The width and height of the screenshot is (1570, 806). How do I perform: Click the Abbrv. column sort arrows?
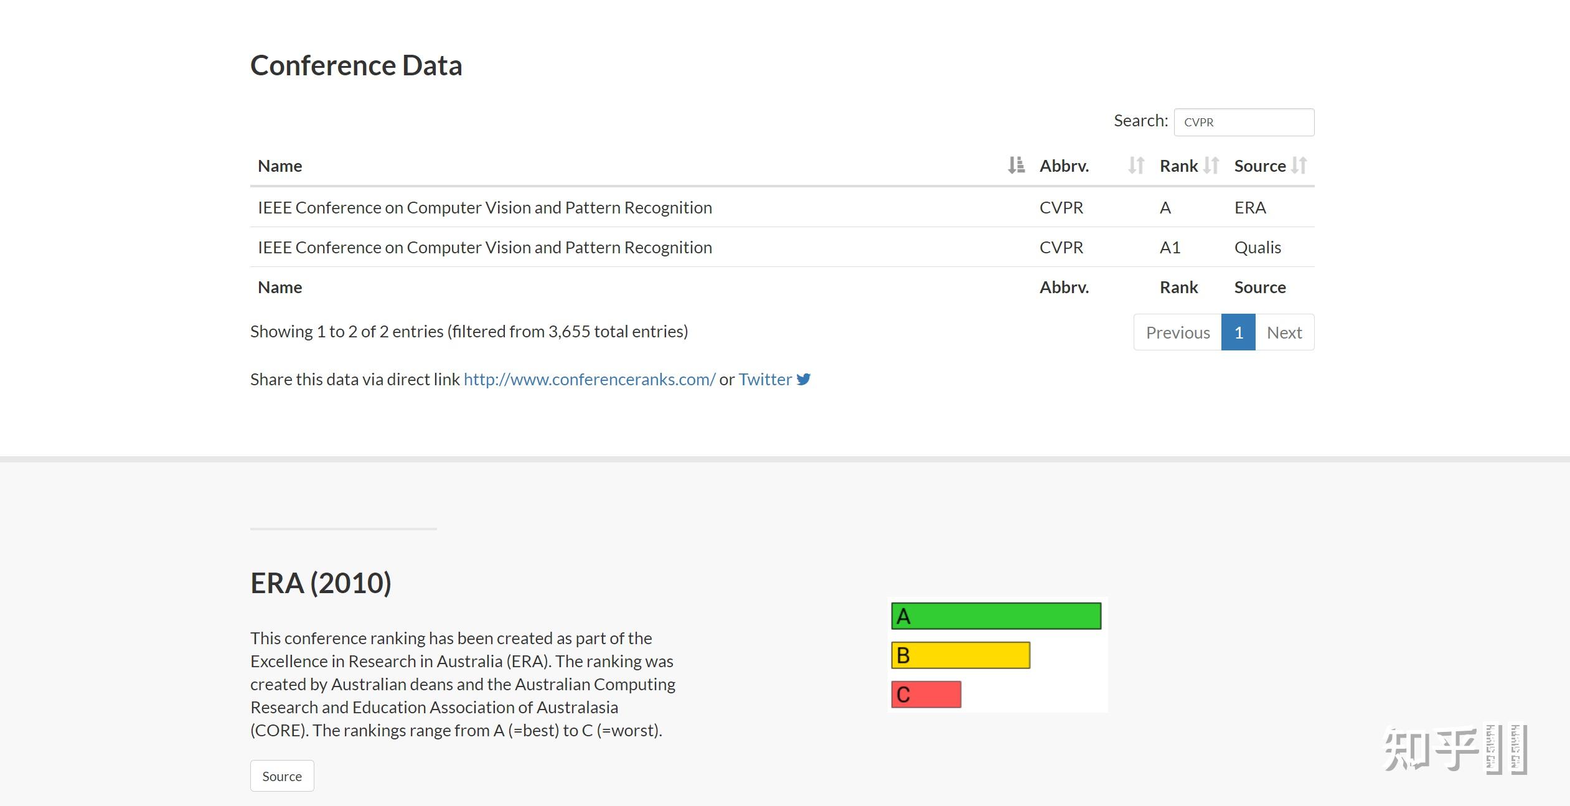pyautogui.click(x=1136, y=166)
